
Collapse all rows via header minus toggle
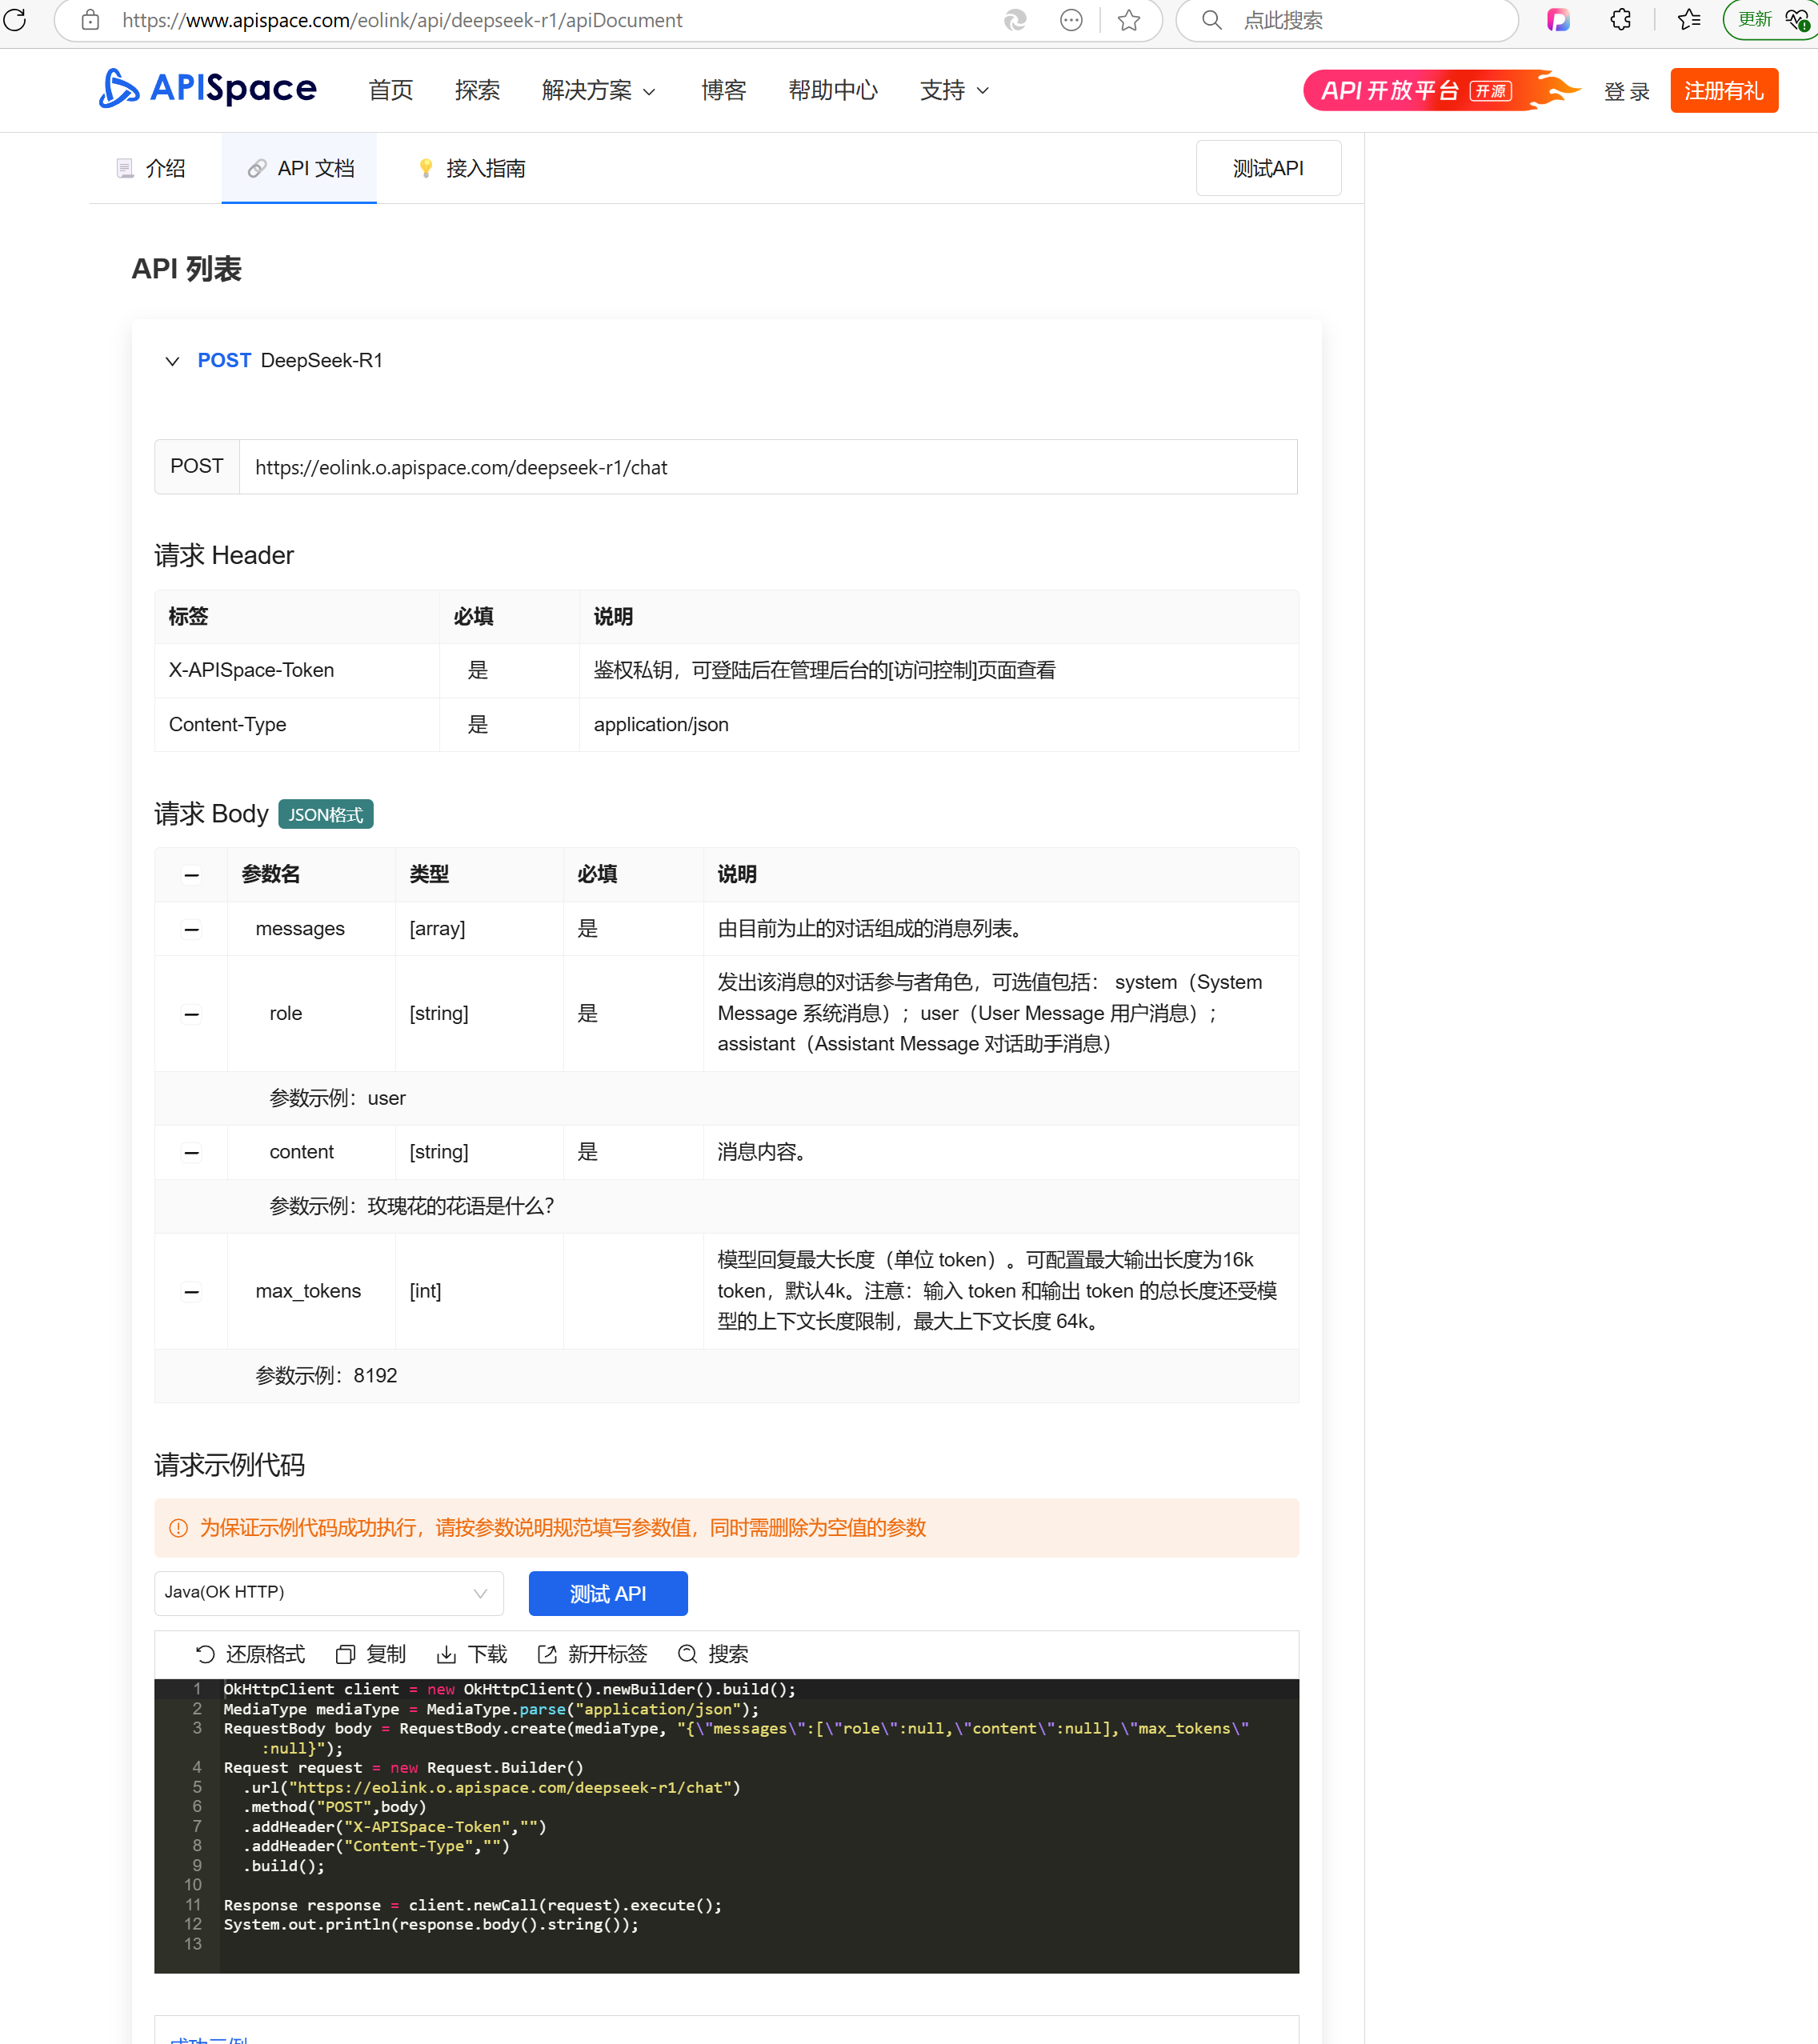pyautogui.click(x=191, y=875)
